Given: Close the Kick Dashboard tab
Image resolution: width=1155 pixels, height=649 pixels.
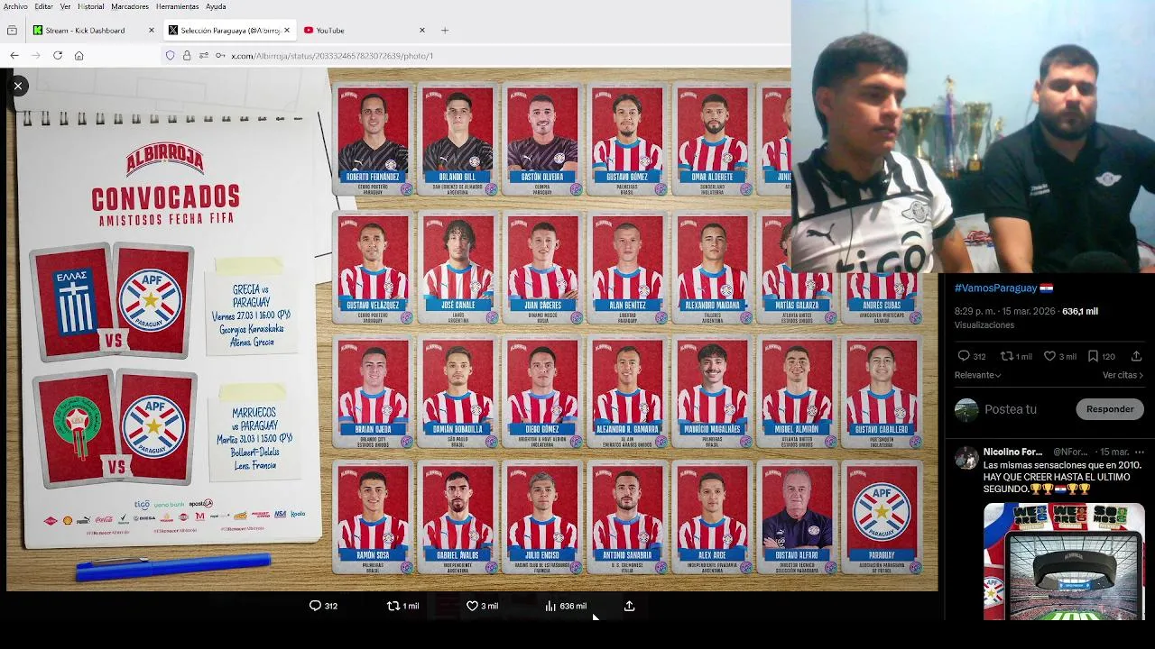Looking at the screenshot, I should (152, 30).
